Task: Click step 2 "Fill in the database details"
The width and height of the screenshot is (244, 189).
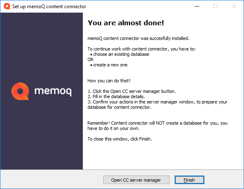Action: [116, 97]
